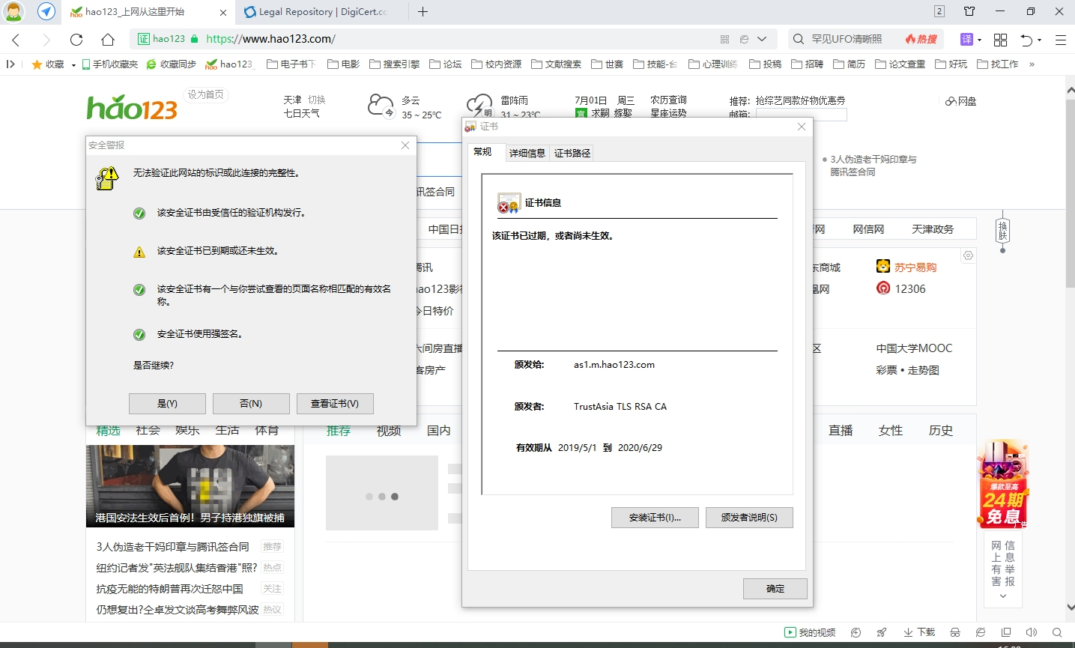Open a new tab
Image resolution: width=1075 pixels, height=648 pixels.
[423, 11]
